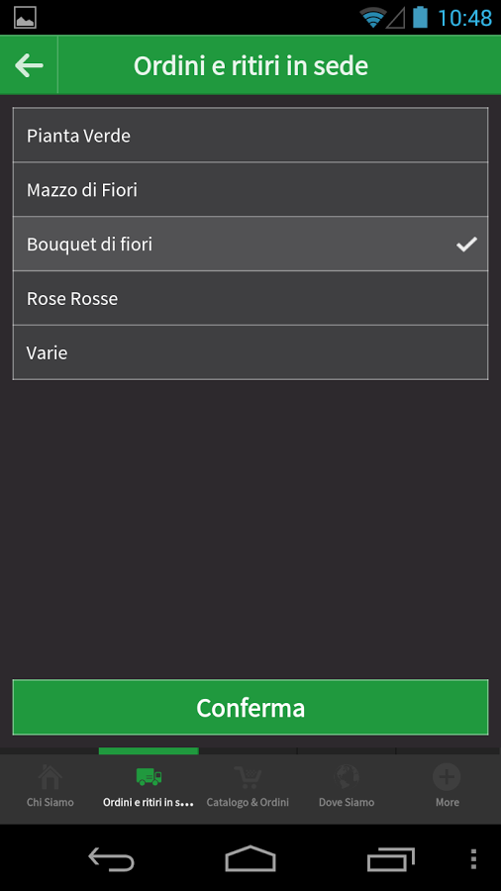
Task: Open the recent apps button
Action: (390, 859)
